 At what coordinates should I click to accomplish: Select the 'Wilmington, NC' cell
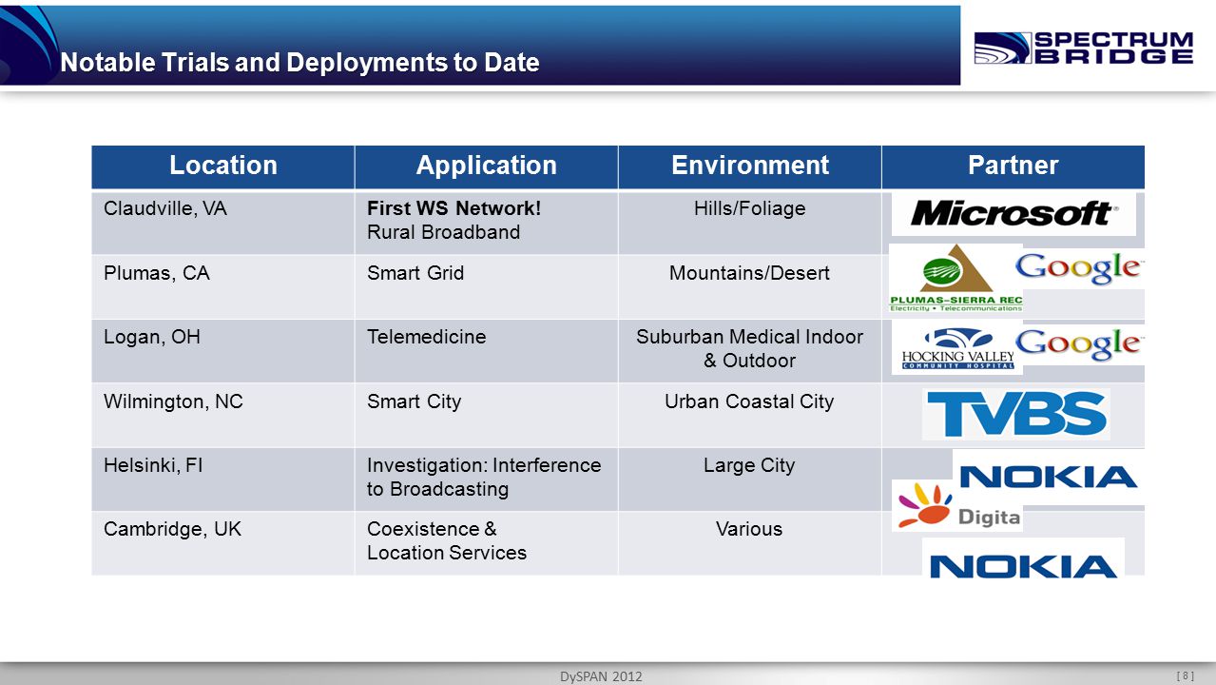[x=223, y=415]
